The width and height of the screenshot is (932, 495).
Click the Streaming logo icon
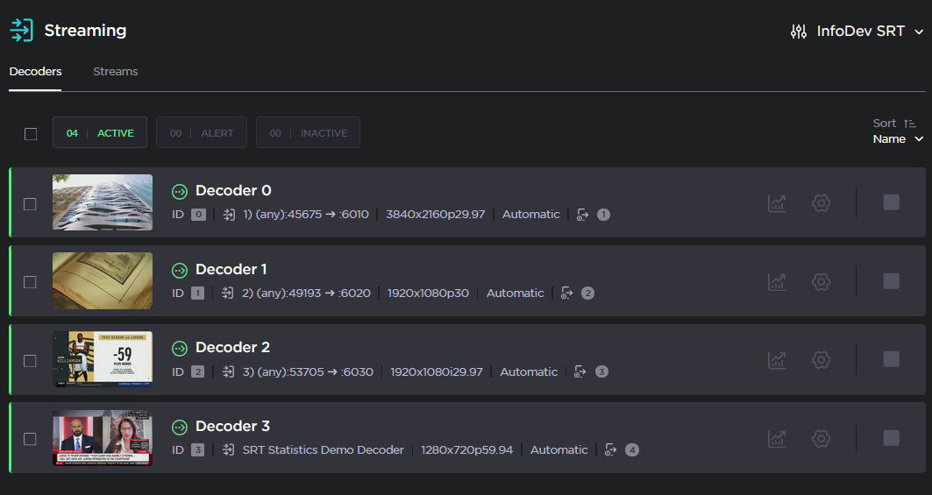click(21, 31)
